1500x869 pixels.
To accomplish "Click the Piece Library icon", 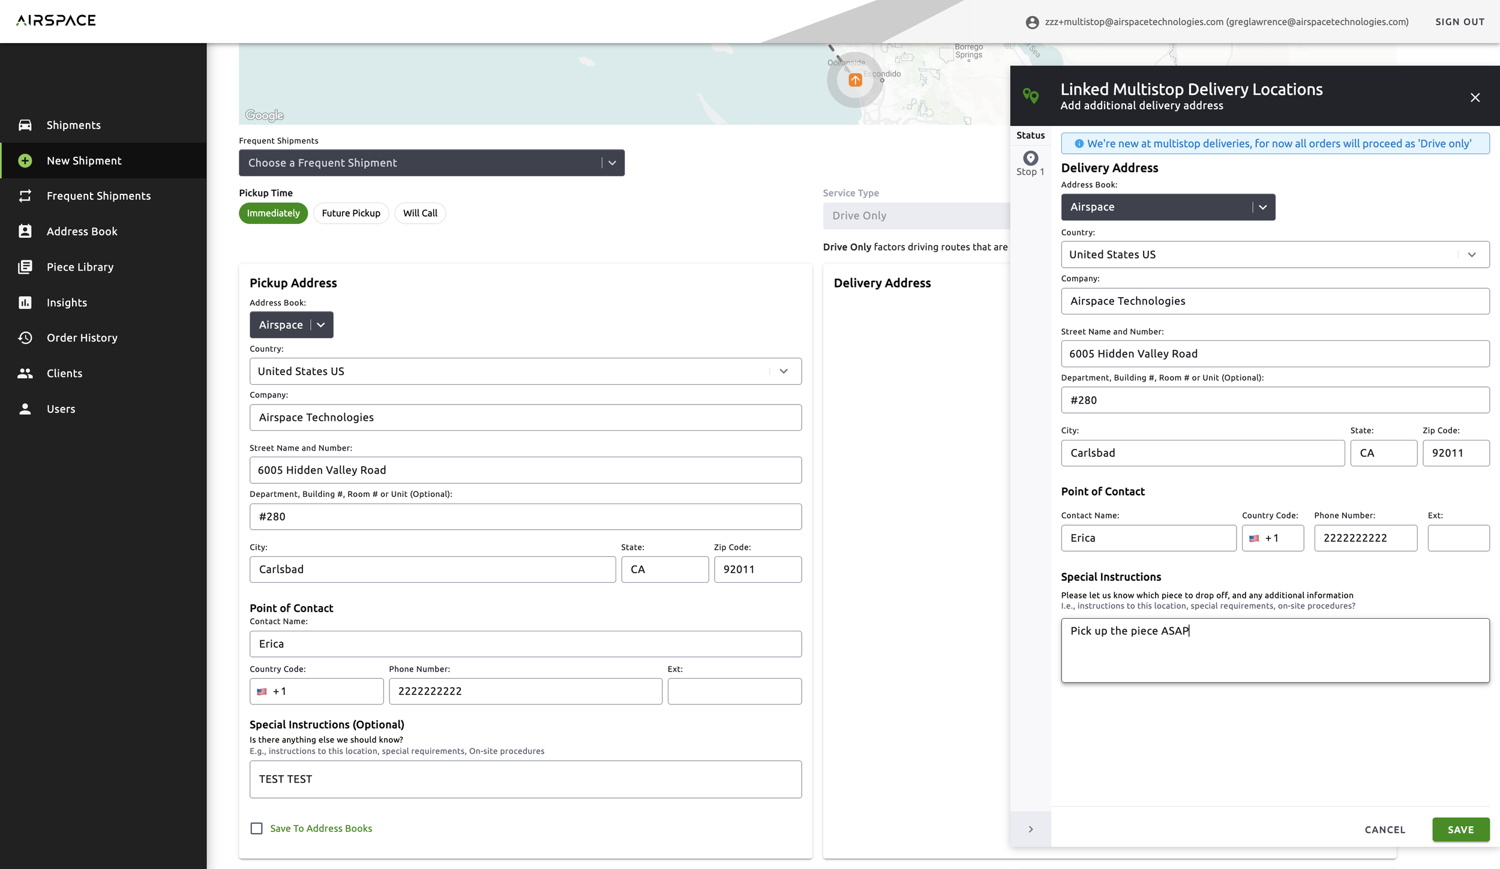I will pyautogui.click(x=25, y=267).
